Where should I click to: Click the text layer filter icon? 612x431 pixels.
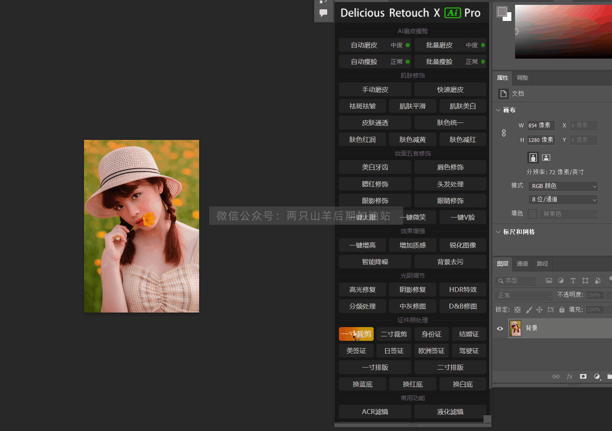point(573,281)
